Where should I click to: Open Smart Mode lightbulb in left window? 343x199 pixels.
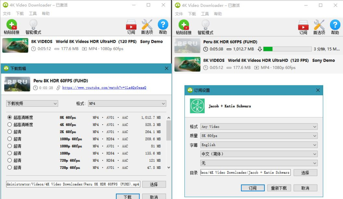33,26
